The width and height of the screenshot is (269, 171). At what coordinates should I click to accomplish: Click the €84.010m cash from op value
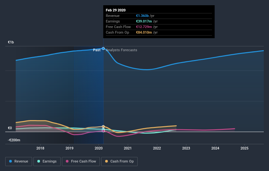click(144, 32)
